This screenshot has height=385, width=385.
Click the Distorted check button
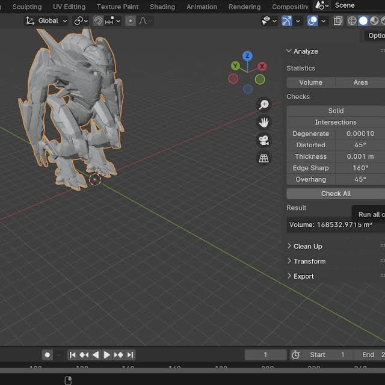coord(310,145)
